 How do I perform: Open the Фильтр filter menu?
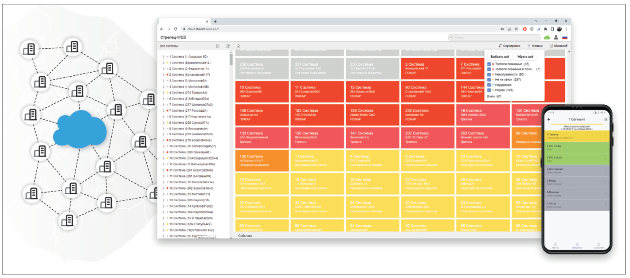point(535,46)
